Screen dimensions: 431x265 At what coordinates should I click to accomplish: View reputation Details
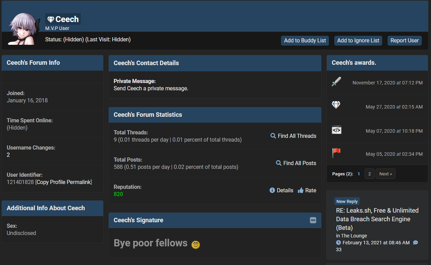[285, 190]
